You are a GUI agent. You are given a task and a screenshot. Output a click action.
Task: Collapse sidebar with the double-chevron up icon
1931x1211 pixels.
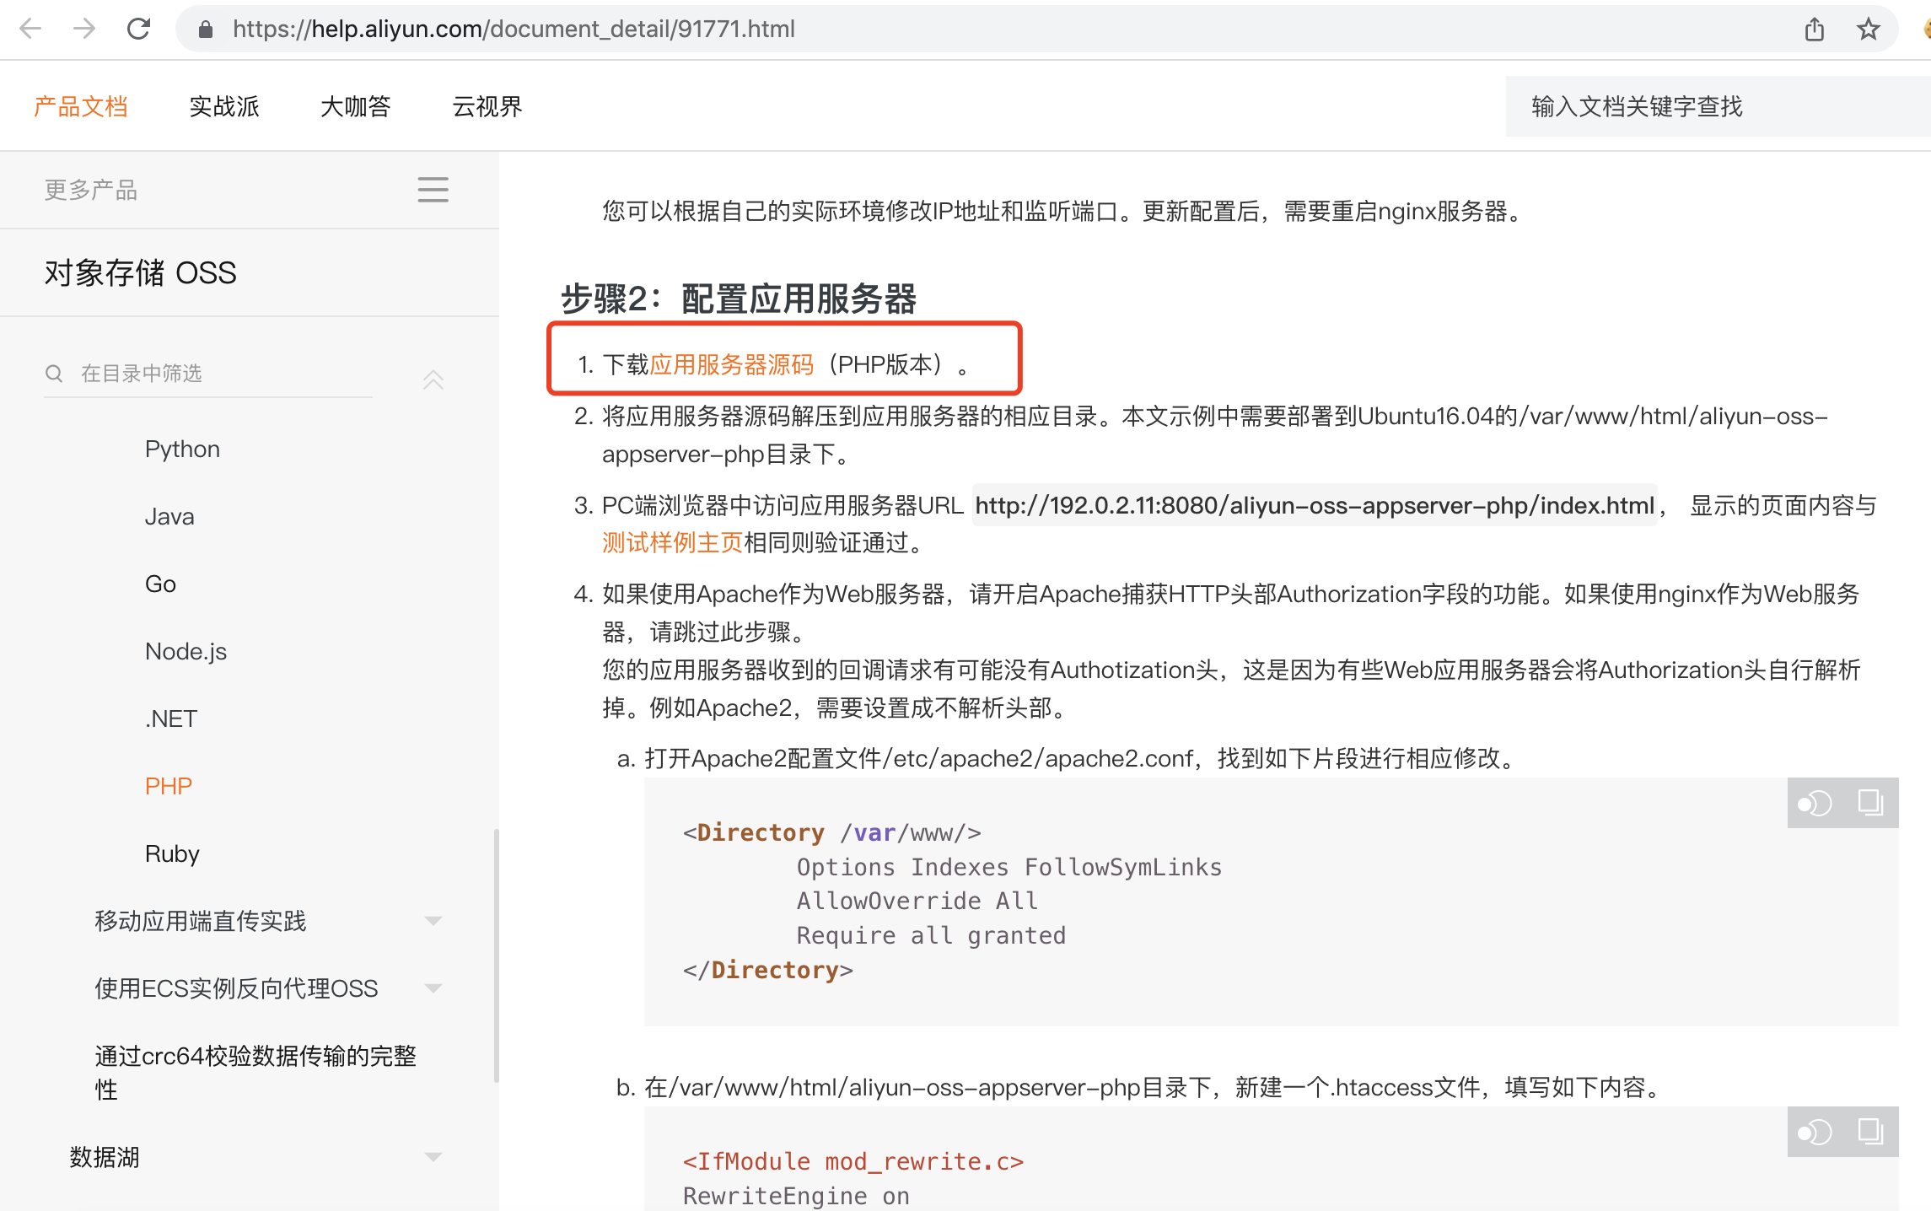433,379
